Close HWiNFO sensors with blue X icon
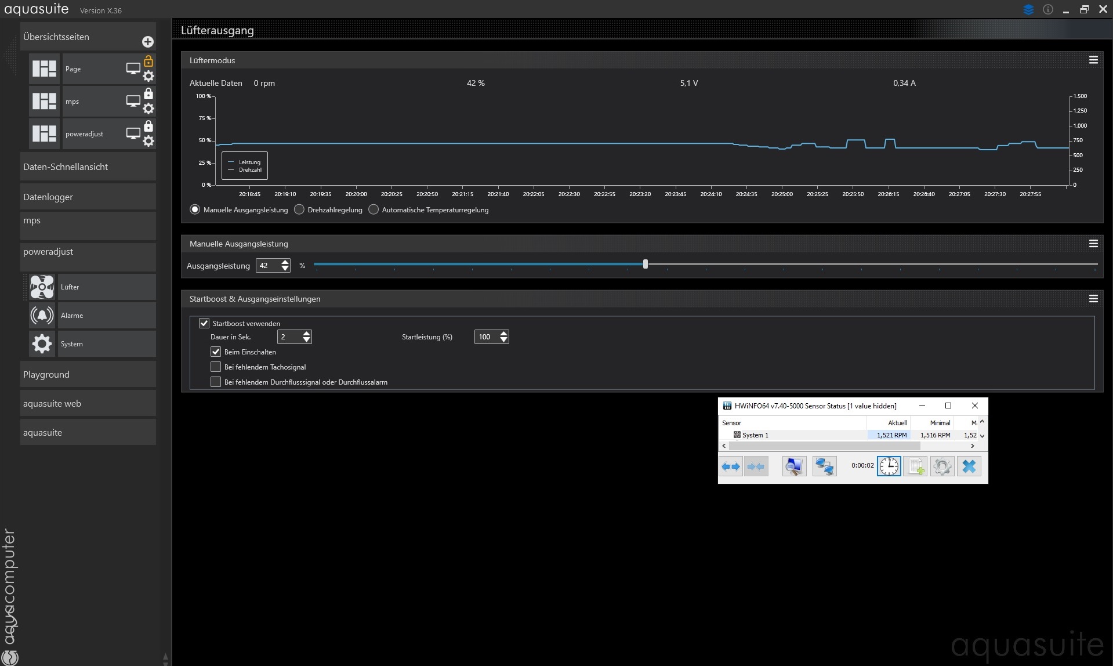The height and width of the screenshot is (666, 1113). 969,466
